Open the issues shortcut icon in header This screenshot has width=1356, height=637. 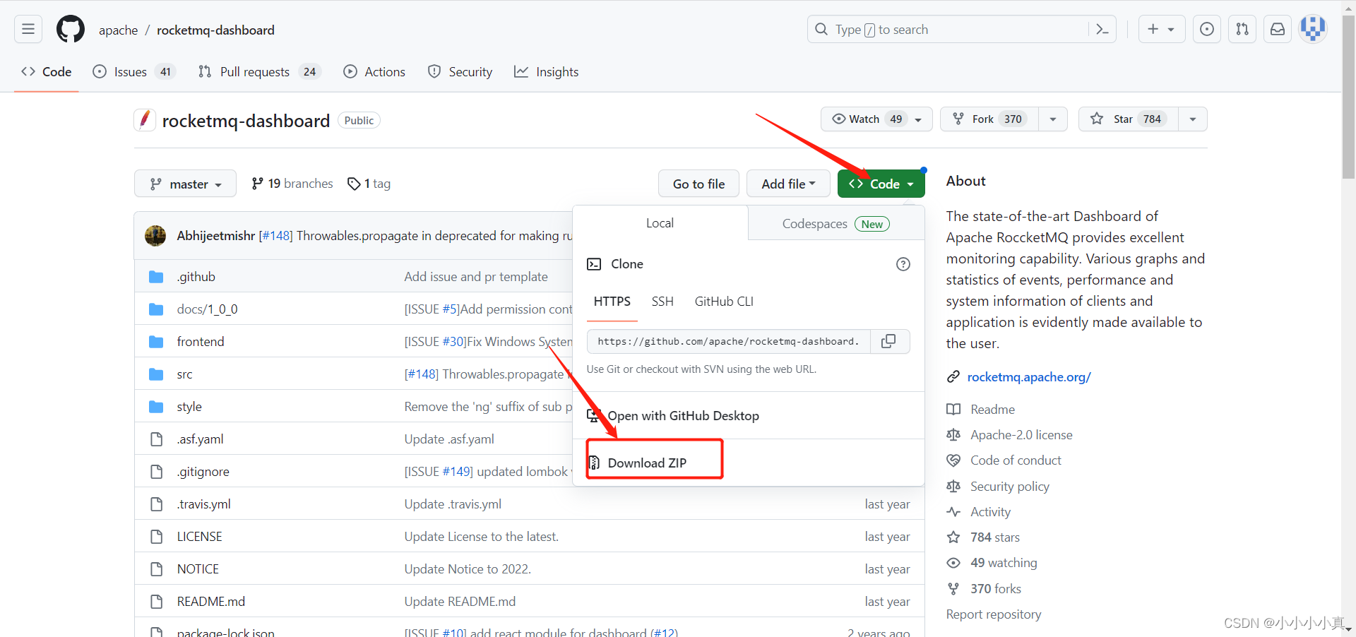1207,29
